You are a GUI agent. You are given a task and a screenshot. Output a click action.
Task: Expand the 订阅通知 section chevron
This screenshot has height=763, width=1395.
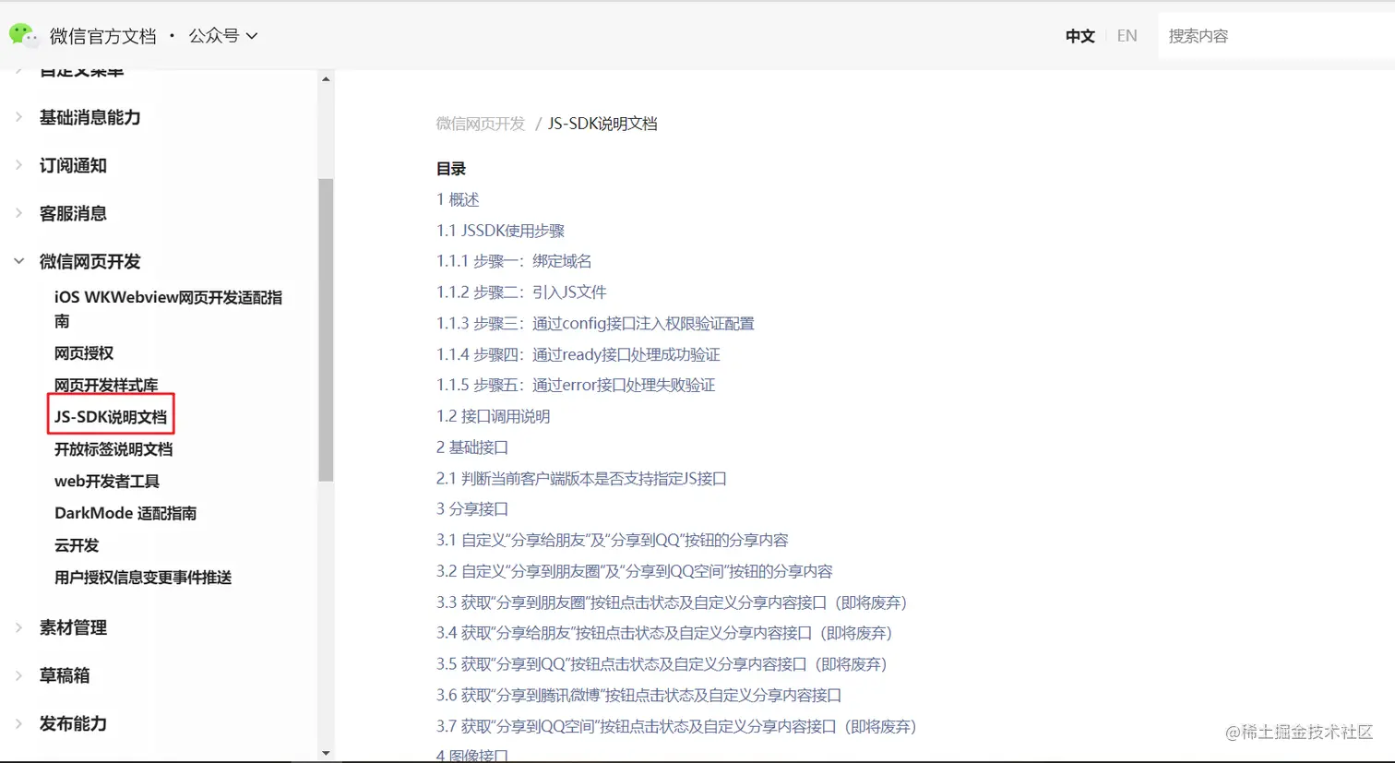(18, 165)
